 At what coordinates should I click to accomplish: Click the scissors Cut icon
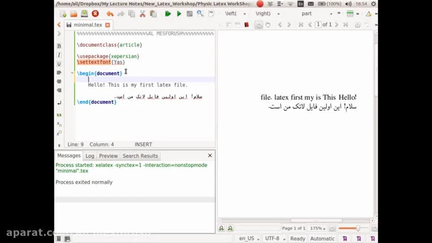(142, 14)
